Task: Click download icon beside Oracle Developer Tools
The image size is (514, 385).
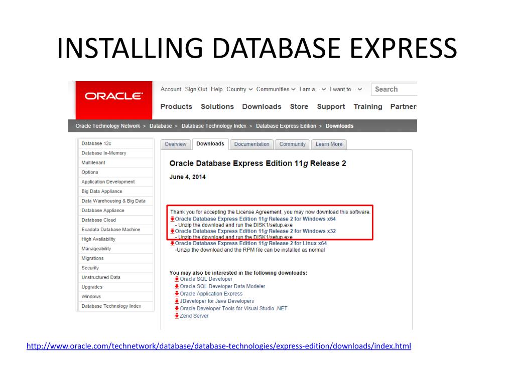Action: [177, 308]
